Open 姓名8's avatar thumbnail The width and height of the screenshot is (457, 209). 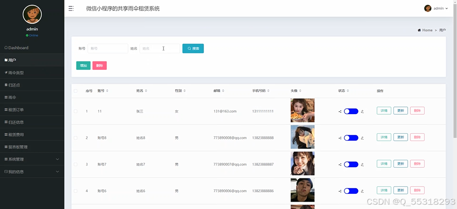pos(303,137)
